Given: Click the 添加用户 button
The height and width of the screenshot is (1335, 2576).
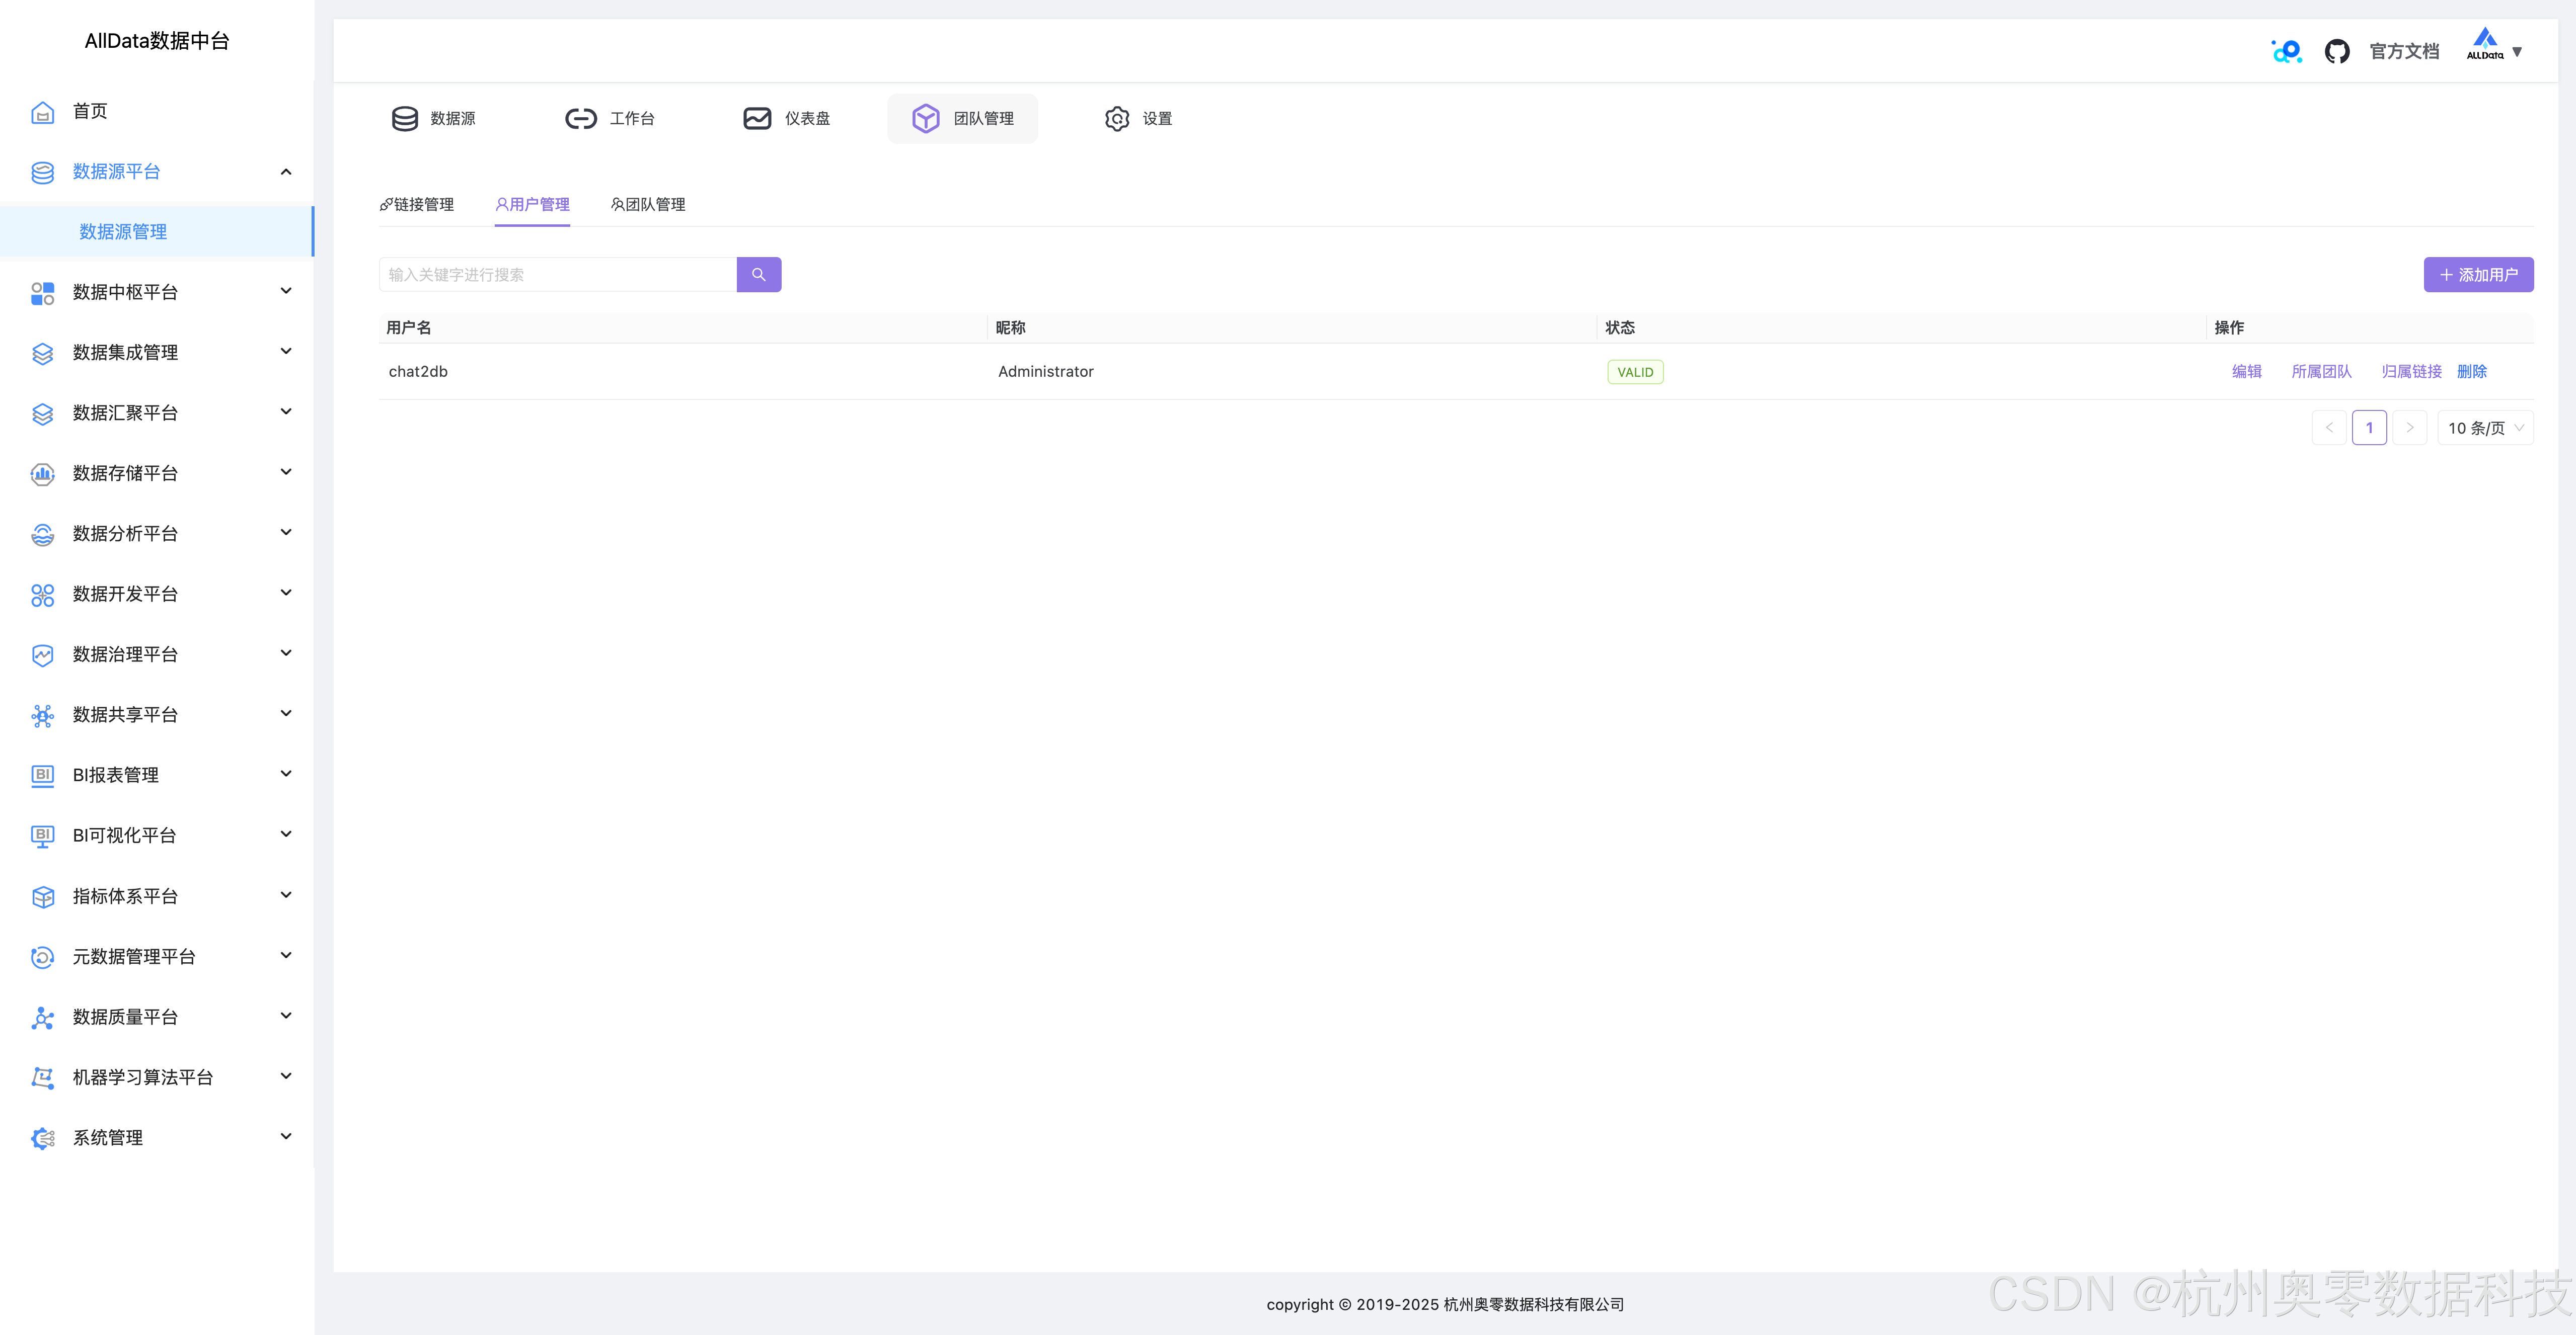Looking at the screenshot, I should pos(2478,275).
